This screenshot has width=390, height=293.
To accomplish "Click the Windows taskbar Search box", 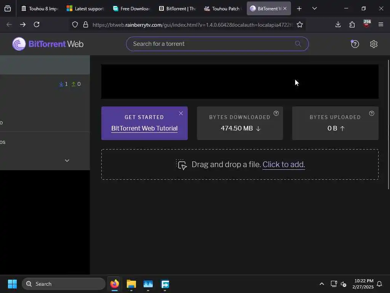I will (64, 284).
